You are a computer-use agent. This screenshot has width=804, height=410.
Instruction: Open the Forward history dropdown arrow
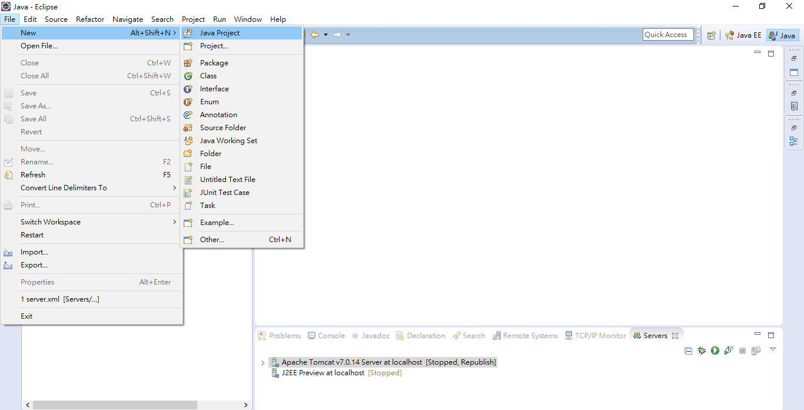point(348,35)
